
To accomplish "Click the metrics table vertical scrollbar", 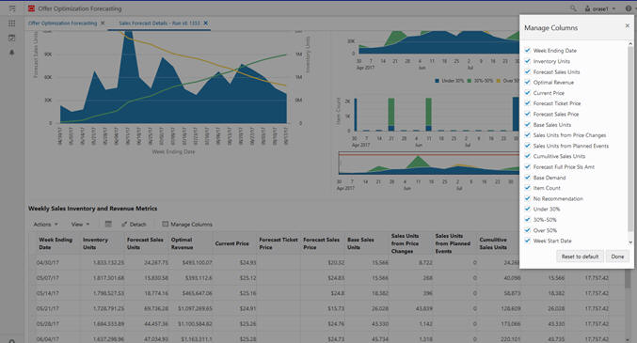I will 628,279.
